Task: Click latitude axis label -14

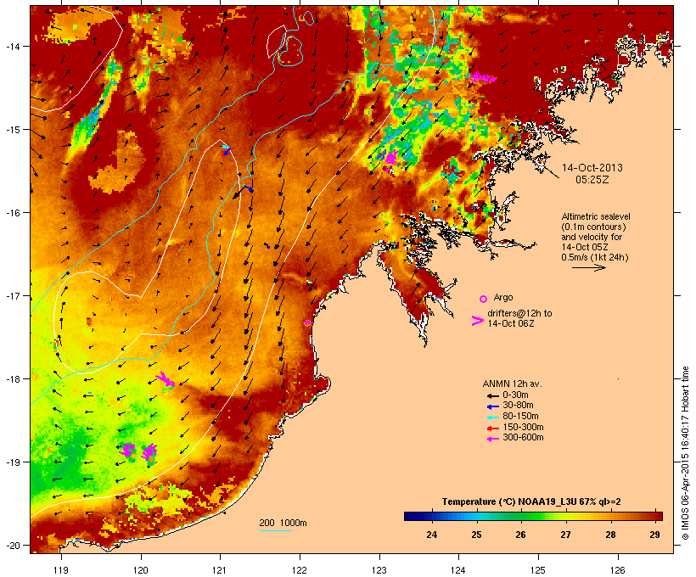Action: pos(13,46)
